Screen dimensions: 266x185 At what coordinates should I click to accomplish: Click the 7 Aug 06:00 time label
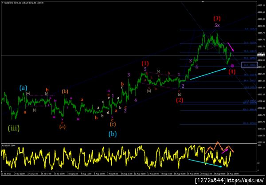[x=113, y=174]
